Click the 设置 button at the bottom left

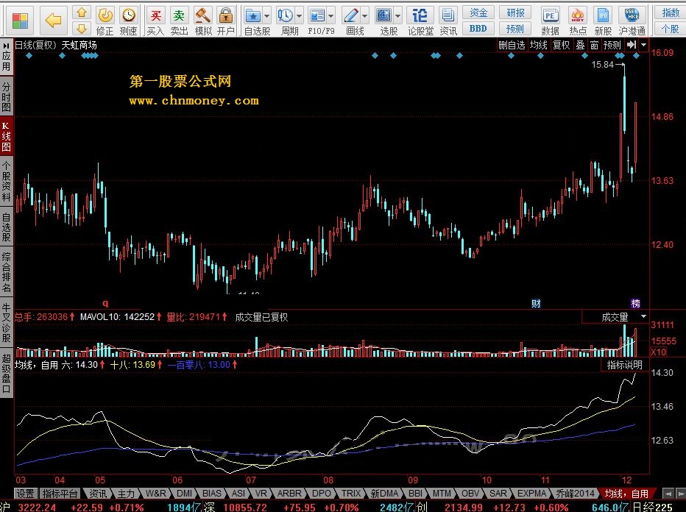tap(25, 494)
